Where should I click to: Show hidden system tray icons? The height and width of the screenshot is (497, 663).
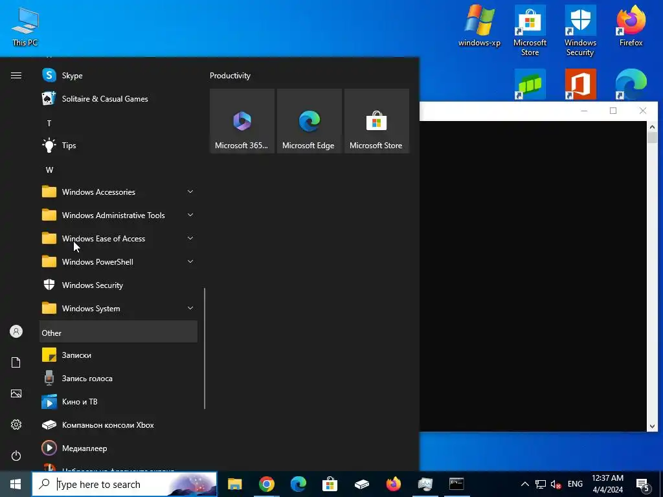tap(524, 484)
